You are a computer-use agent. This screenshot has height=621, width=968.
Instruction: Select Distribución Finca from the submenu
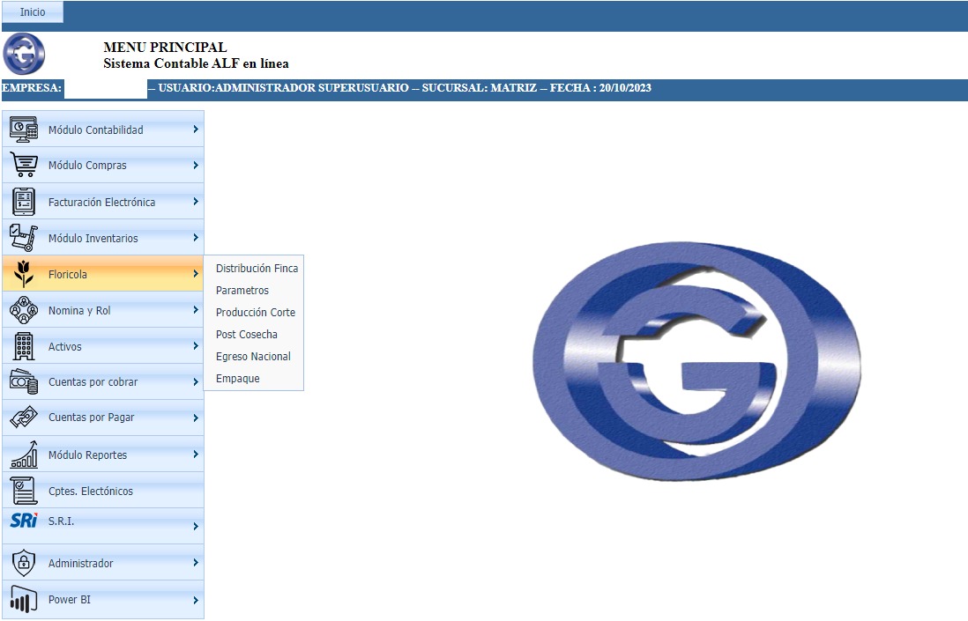(x=257, y=269)
